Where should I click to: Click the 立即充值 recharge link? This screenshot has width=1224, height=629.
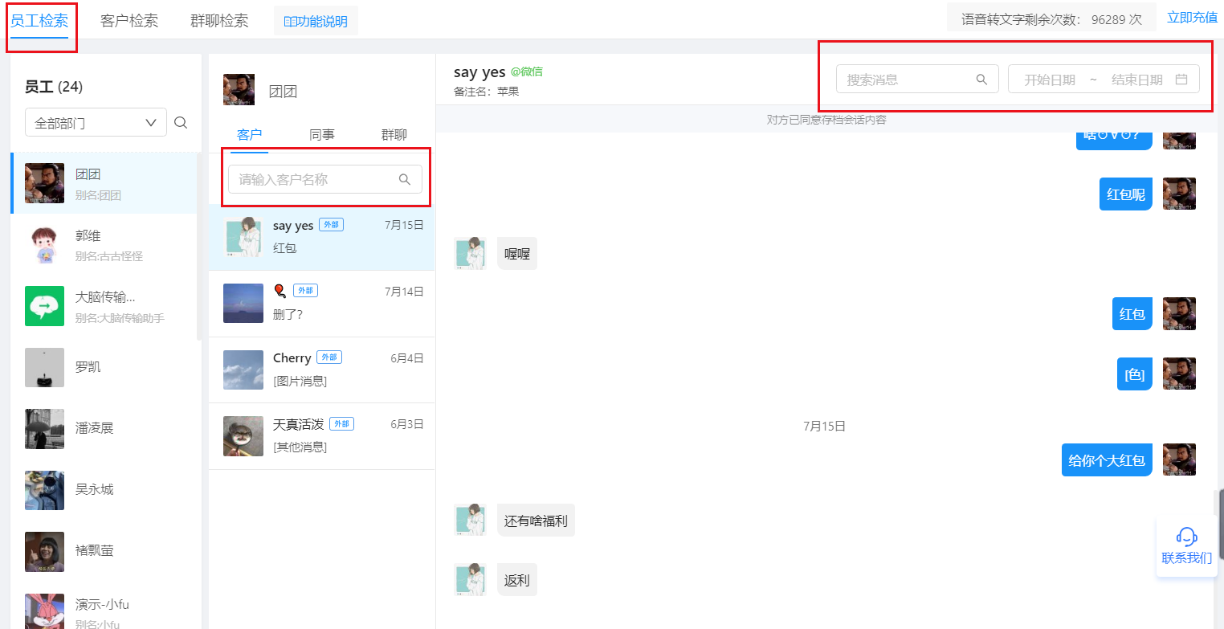click(x=1192, y=18)
